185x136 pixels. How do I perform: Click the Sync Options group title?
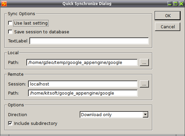[x=22, y=14]
